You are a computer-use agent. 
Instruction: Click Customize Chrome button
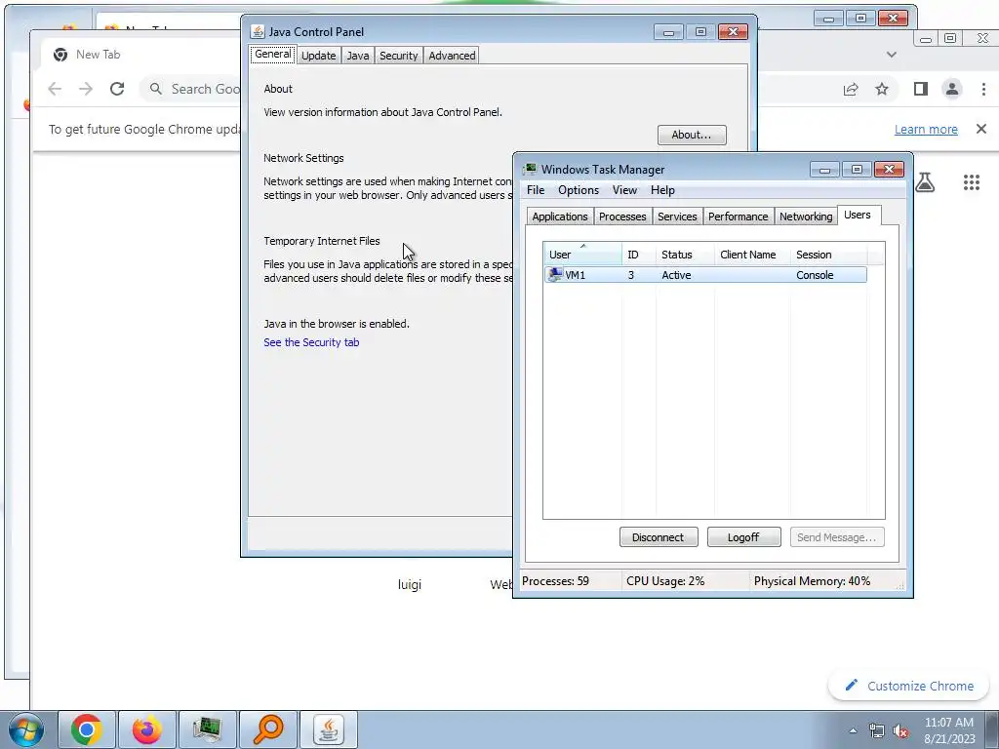909,686
